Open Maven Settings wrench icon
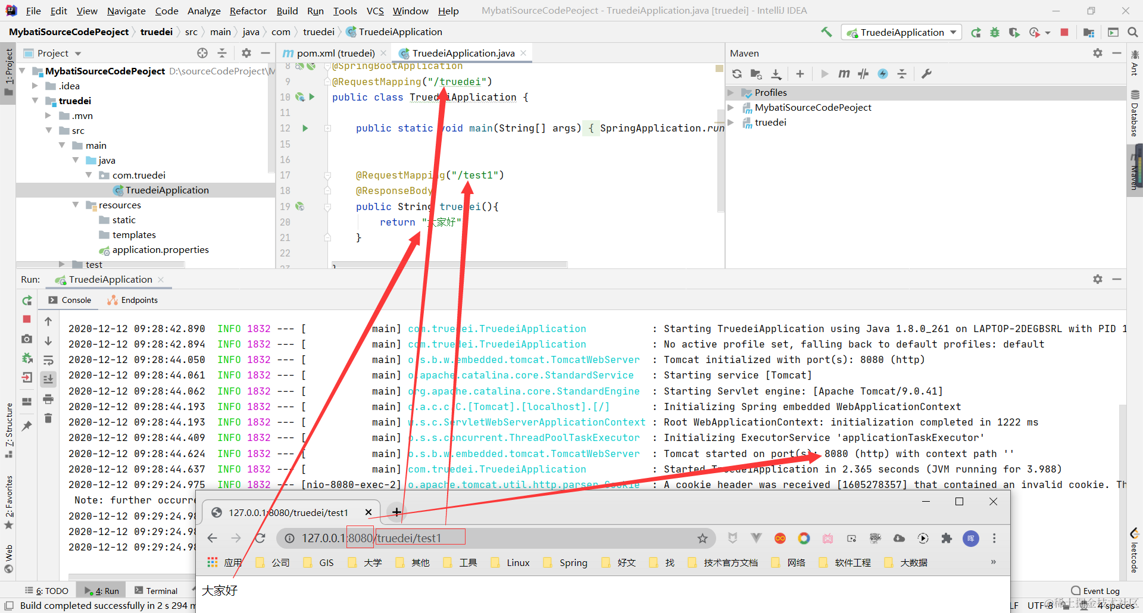 pos(926,74)
